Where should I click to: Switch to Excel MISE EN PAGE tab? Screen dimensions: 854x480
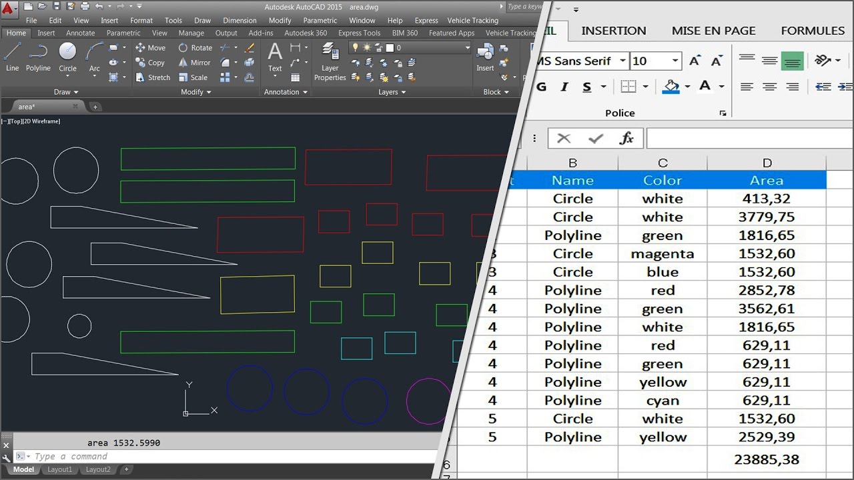714,31
